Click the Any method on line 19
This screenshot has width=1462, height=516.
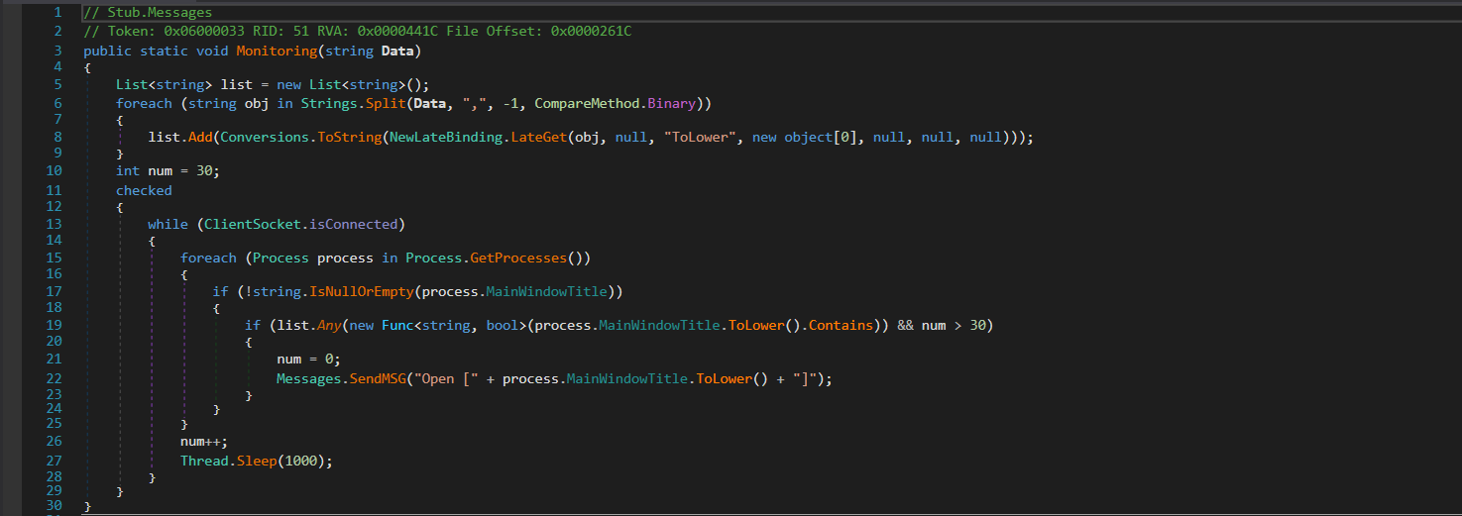pyautogui.click(x=329, y=326)
